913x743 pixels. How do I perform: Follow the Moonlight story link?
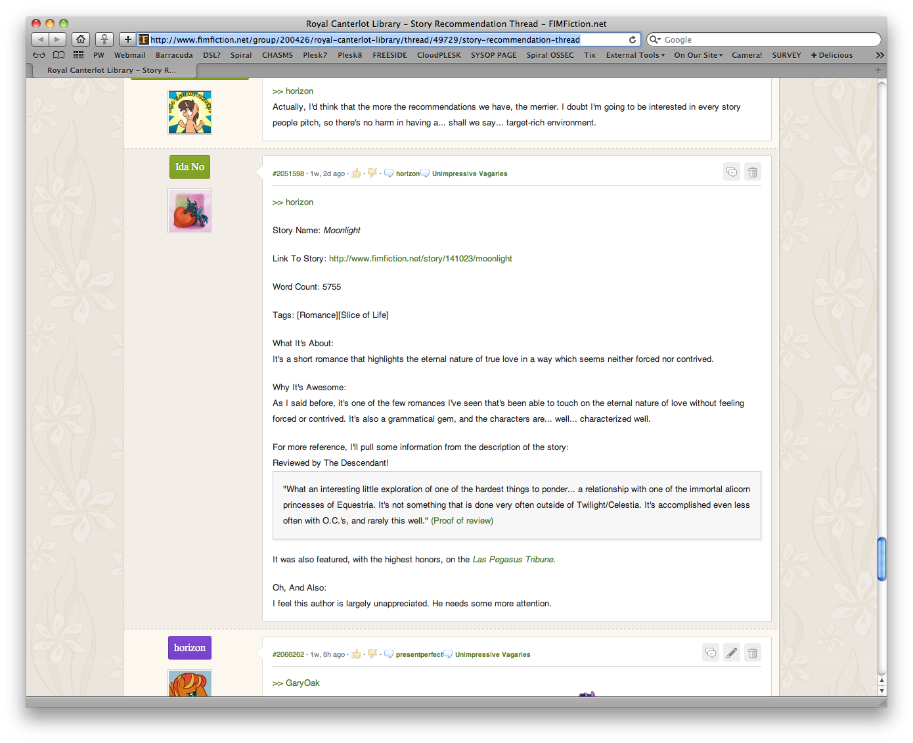420,259
